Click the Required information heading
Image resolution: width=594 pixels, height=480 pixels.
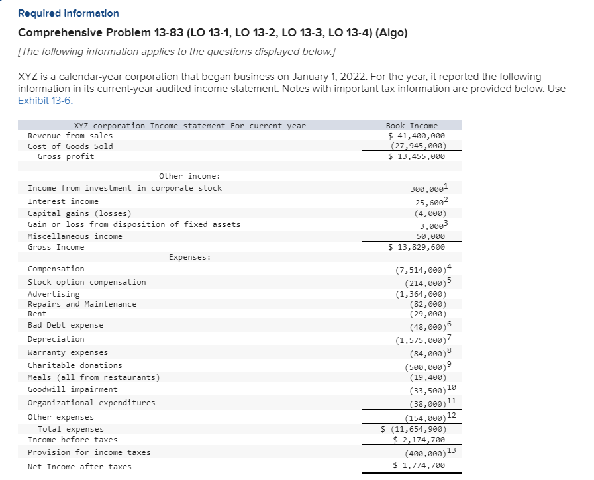point(68,13)
